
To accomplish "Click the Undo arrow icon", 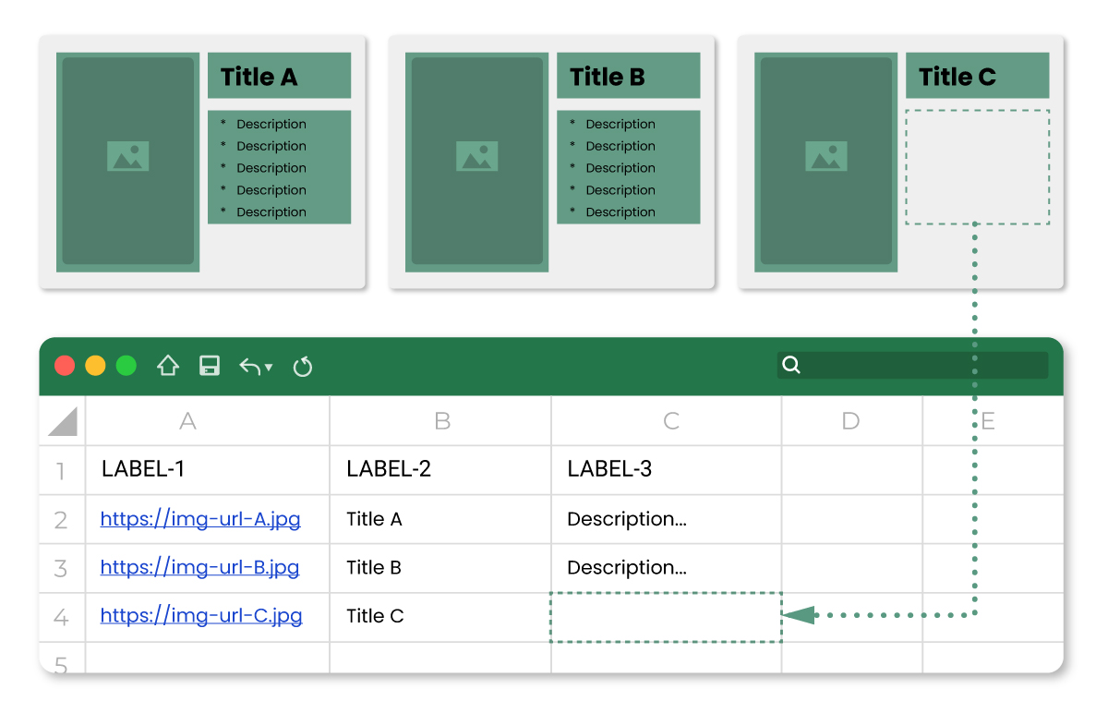I will [250, 367].
